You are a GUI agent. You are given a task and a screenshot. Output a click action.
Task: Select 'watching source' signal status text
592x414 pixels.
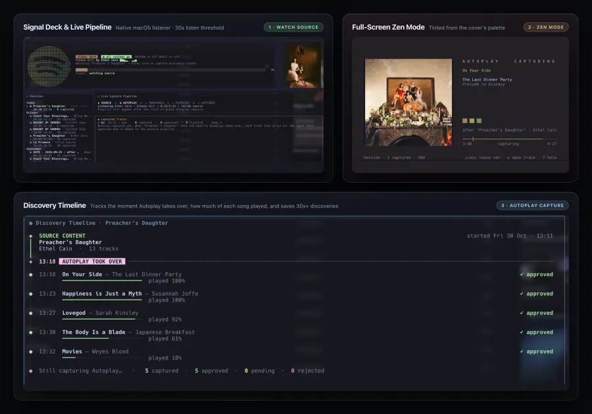[102, 73]
